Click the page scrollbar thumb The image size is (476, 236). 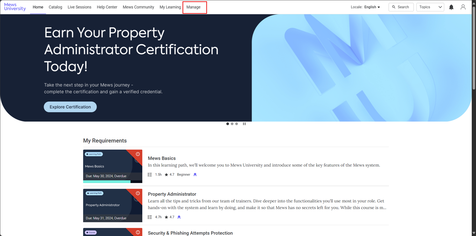474,47
